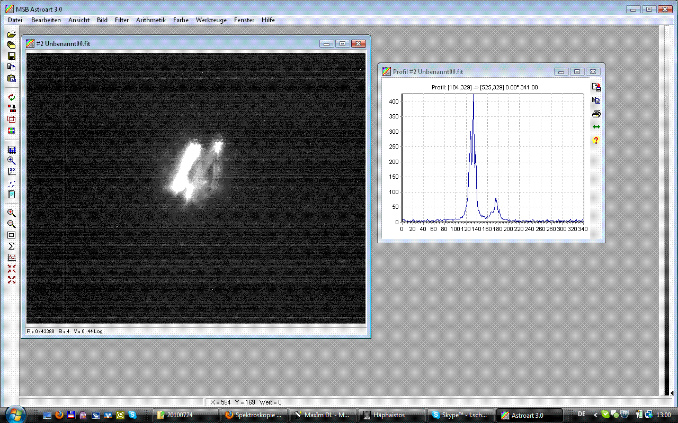
Task: Open the Arithmetik menu
Action: point(150,20)
